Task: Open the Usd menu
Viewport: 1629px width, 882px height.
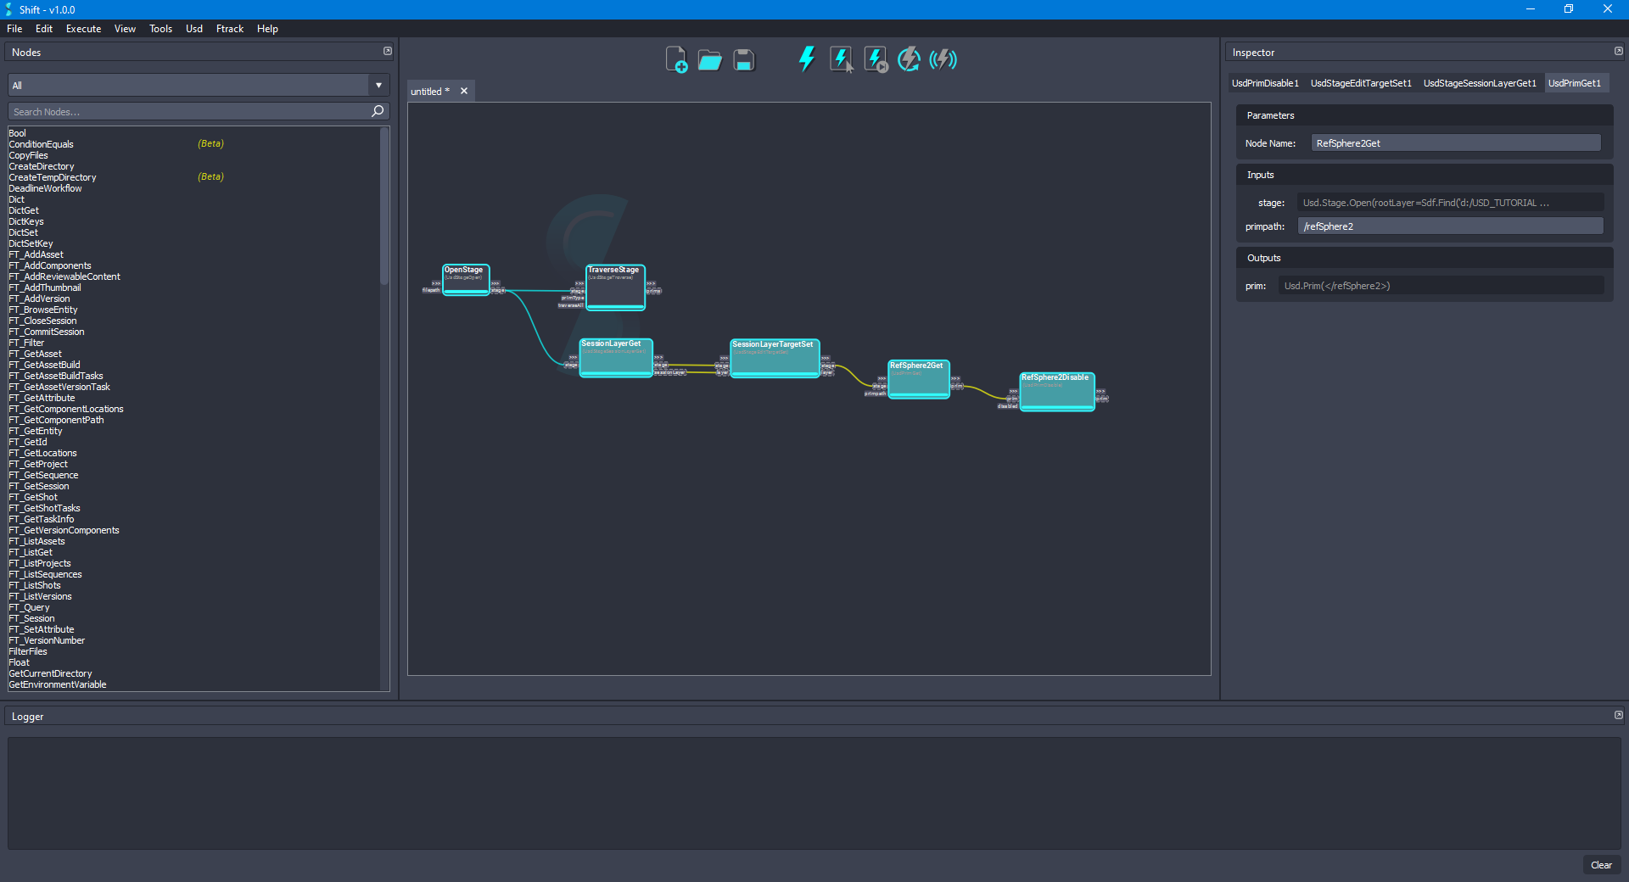Action: (x=193, y=28)
